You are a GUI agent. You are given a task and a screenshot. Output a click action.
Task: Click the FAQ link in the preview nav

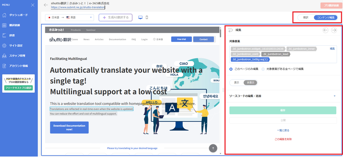click(134, 40)
